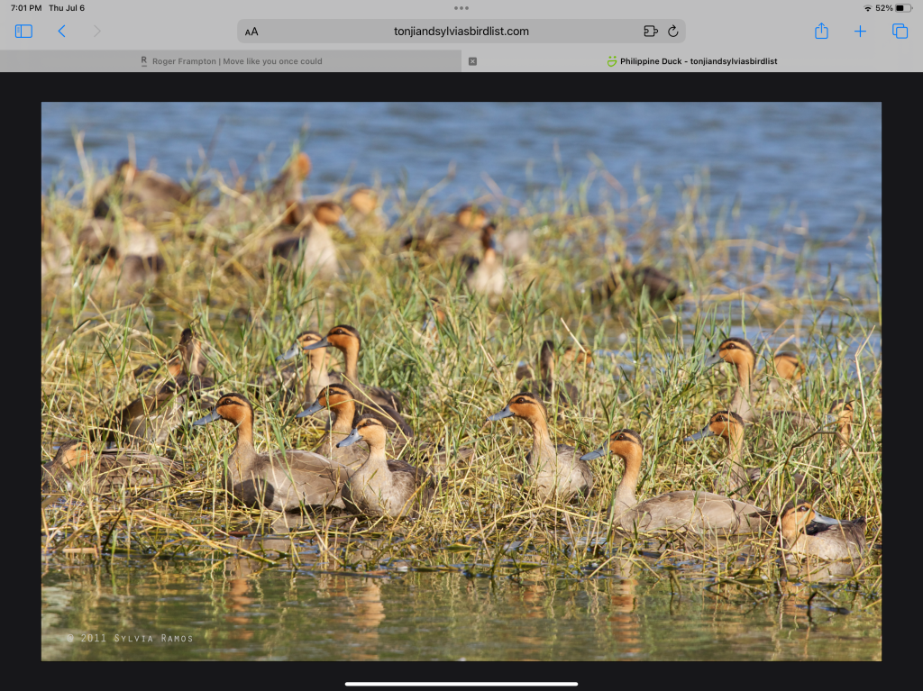
Task: Switch to the Roger Frampton tab
Action: [231, 61]
